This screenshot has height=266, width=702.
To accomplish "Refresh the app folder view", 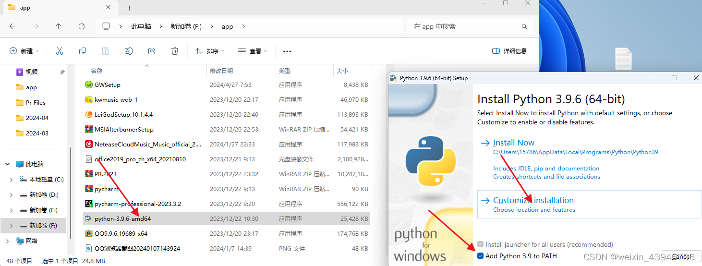I will click(82, 26).
